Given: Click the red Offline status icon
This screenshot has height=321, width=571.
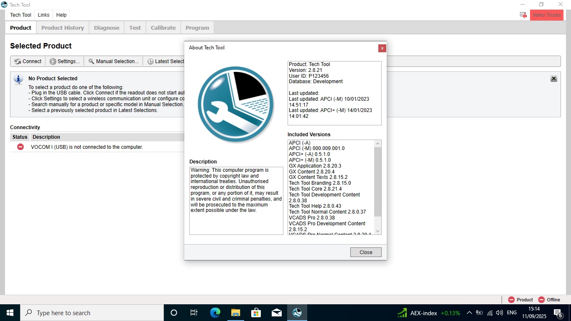Looking at the screenshot, I should 541,300.
